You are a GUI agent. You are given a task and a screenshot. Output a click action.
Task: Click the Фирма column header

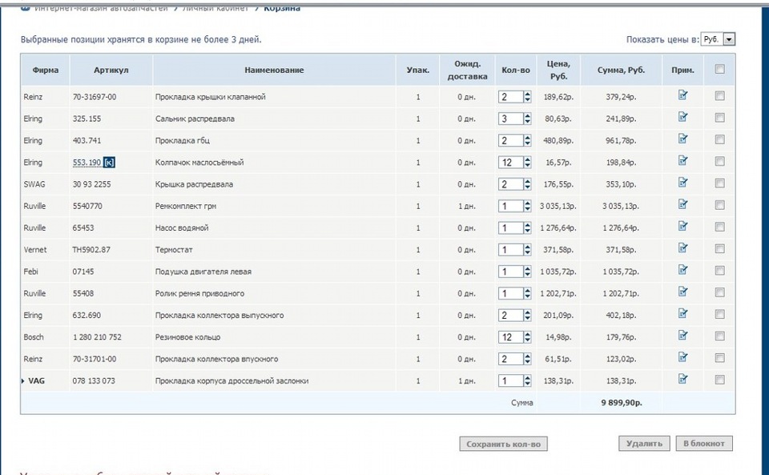(46, 70)
